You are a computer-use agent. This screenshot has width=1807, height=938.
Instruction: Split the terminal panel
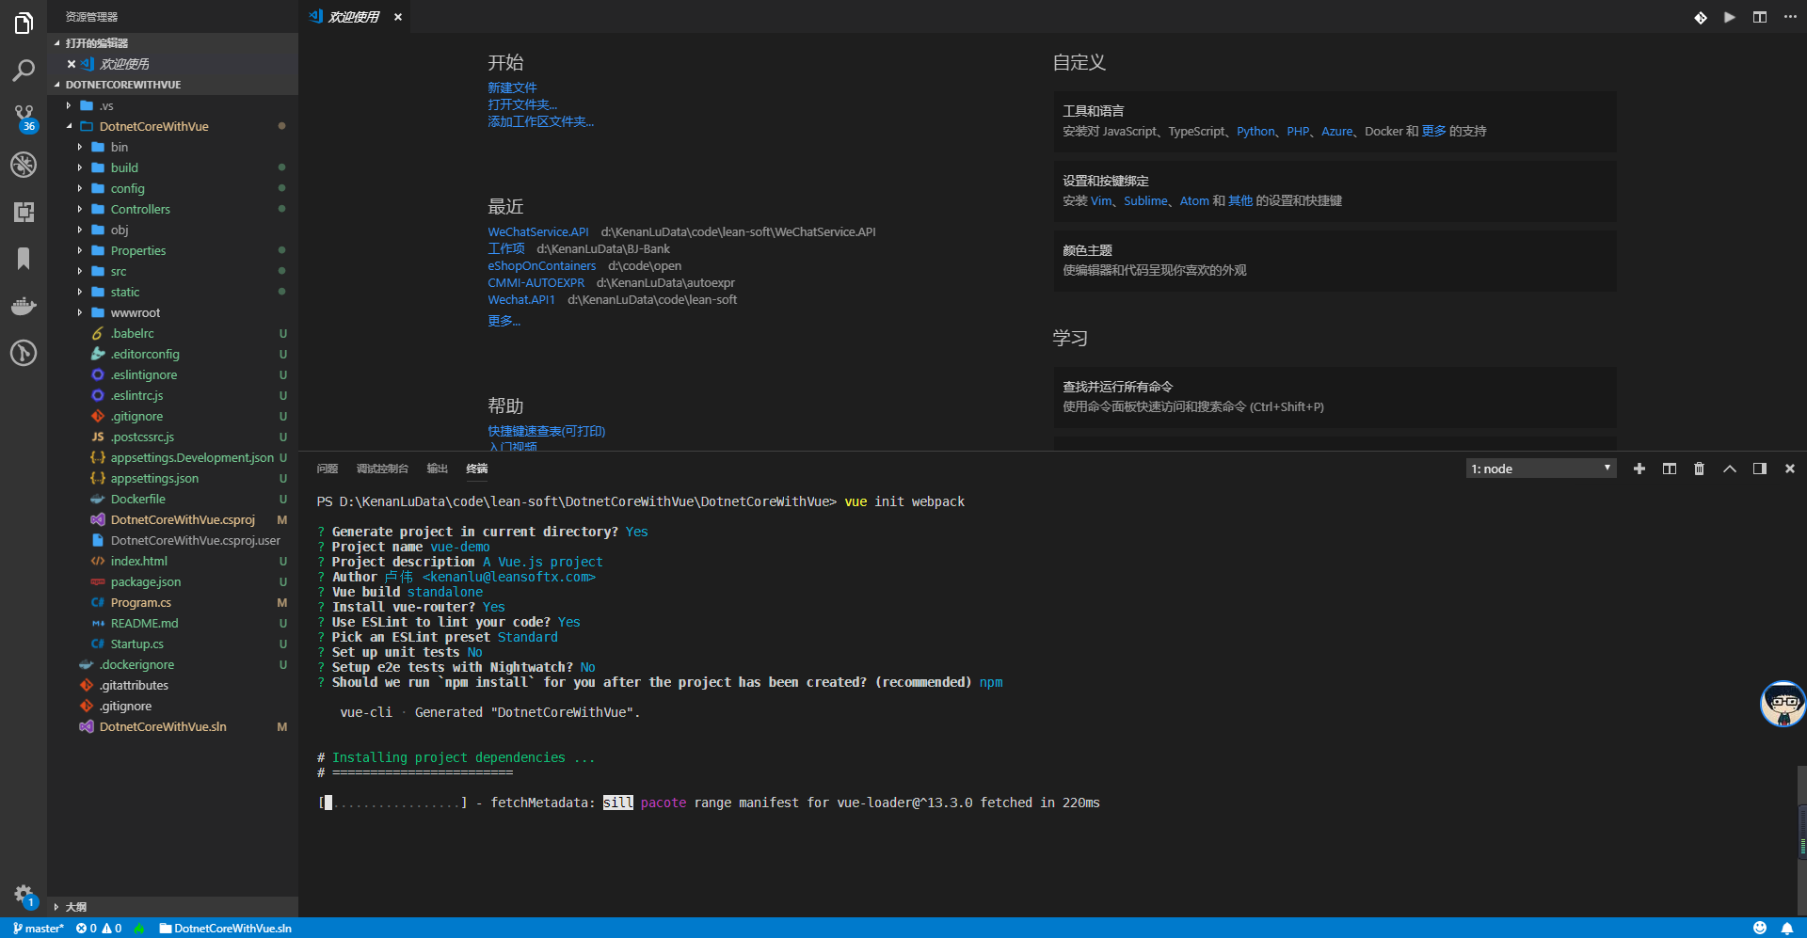point(1670,469)
